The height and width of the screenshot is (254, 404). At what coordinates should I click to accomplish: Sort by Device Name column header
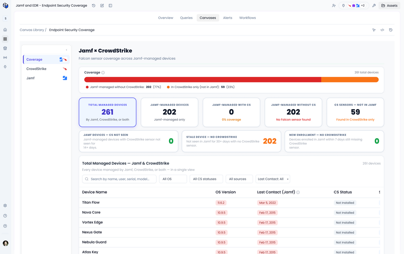(x=95, y=192)
